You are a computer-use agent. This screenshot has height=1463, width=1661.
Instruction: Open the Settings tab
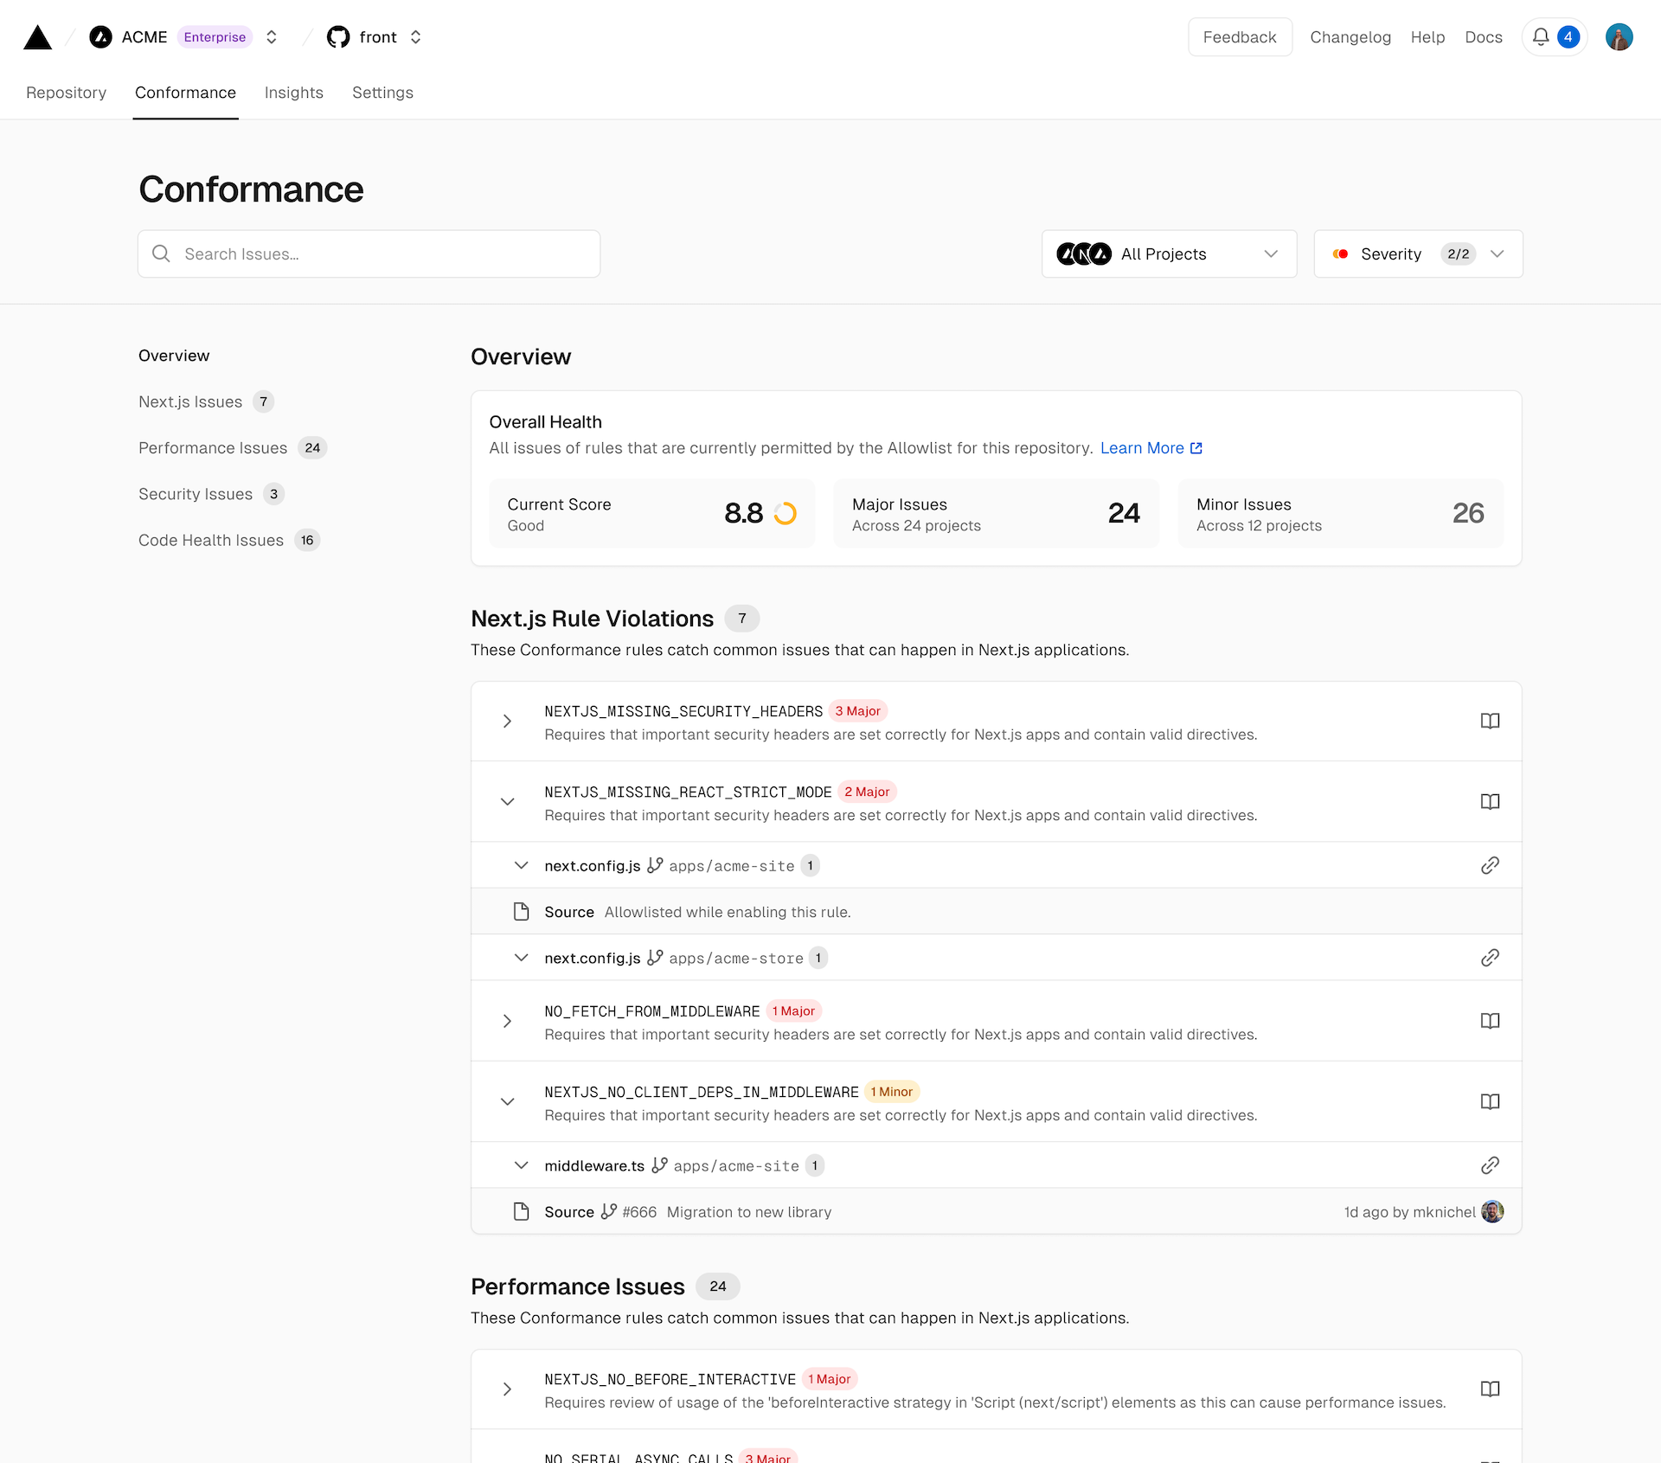pos(382,93)
